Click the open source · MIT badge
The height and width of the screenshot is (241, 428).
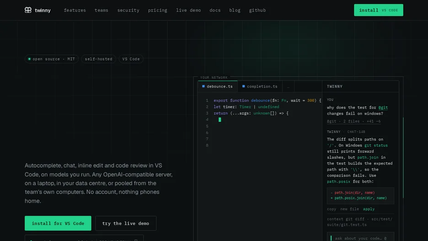pyautogui.click(x=52, y=59)
